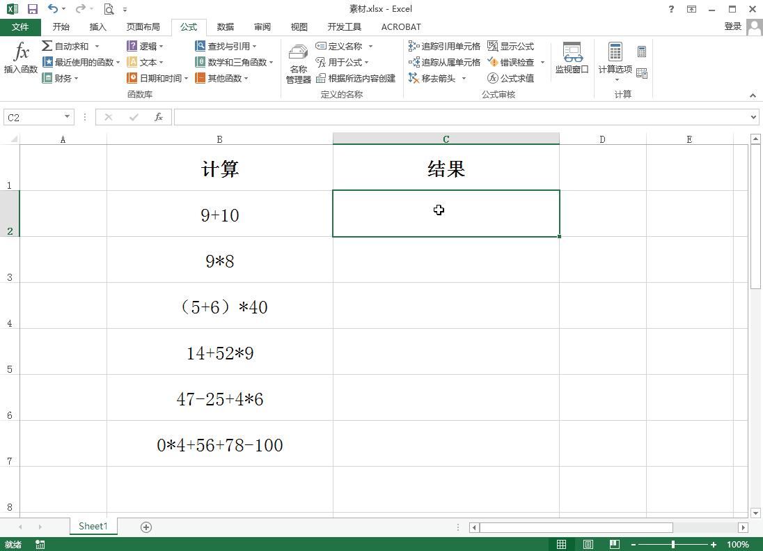Click the formula bar input field
763x551 pixels.
point(462,117)
